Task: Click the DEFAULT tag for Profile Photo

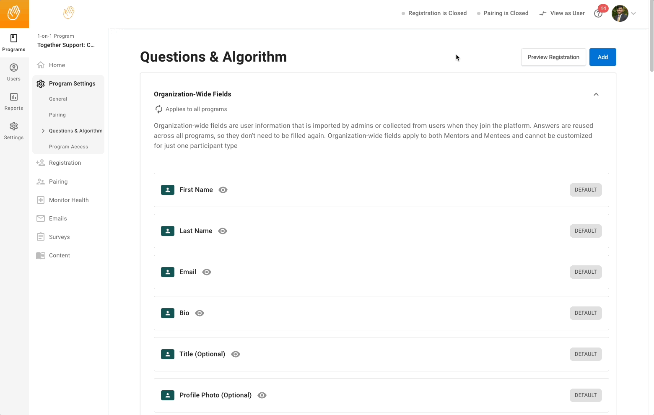Action: (x=586, y=395)
